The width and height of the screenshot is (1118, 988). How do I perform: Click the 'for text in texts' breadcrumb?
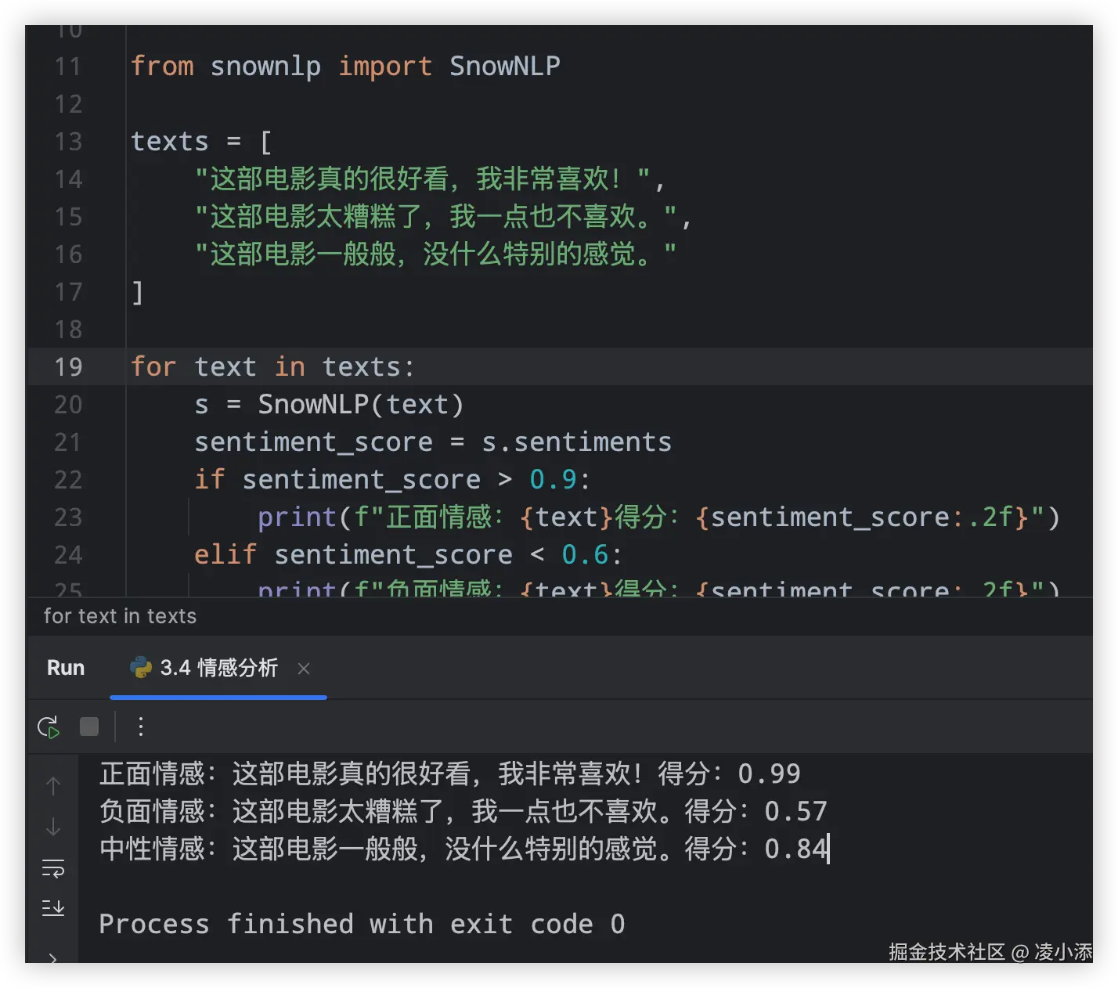pyautogui.click(x=120, y=616)
